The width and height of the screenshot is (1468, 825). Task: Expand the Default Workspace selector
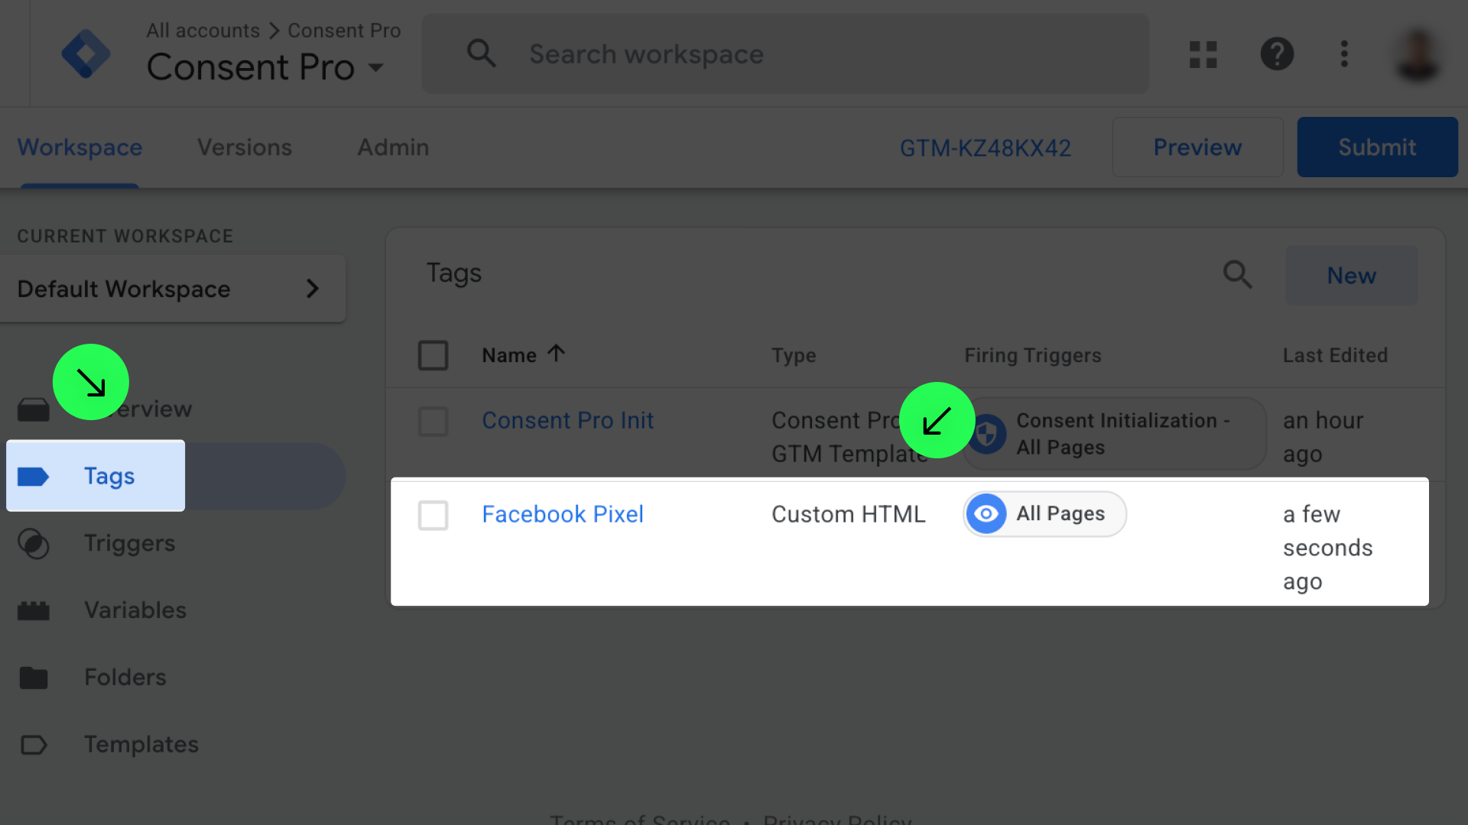173,289
